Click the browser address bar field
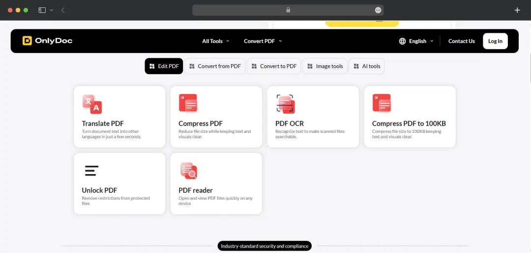 click(288, 10)
